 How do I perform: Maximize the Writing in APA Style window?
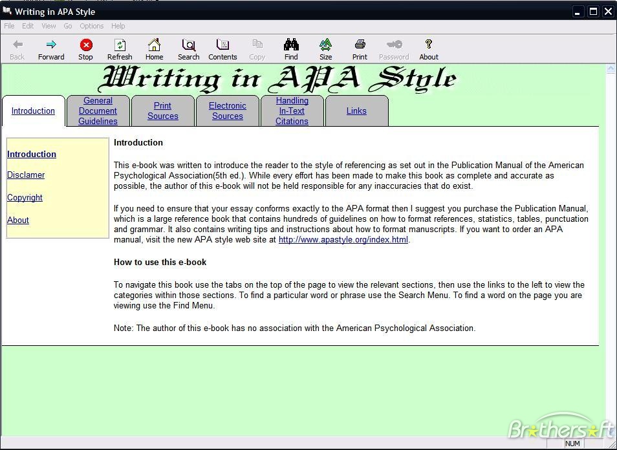click(x=593, y=12)
